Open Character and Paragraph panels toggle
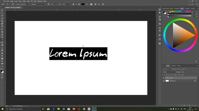Screen dimensions: 199x111 pyautogui.click(x=91, y=4)
